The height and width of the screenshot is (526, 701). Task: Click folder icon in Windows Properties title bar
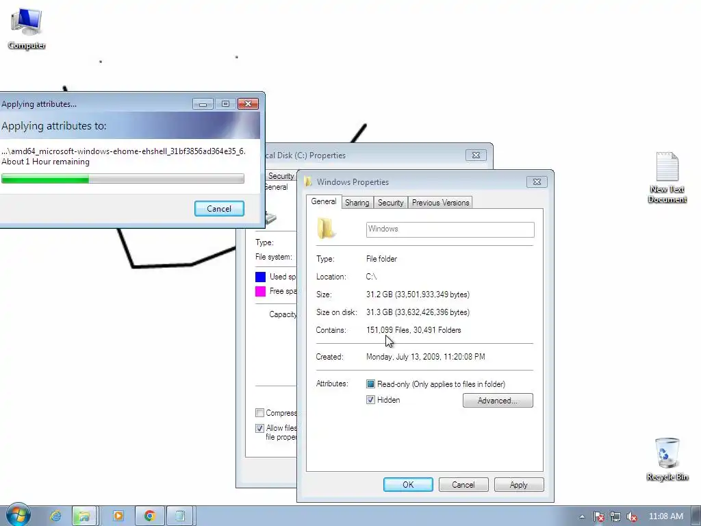point(308,181)
